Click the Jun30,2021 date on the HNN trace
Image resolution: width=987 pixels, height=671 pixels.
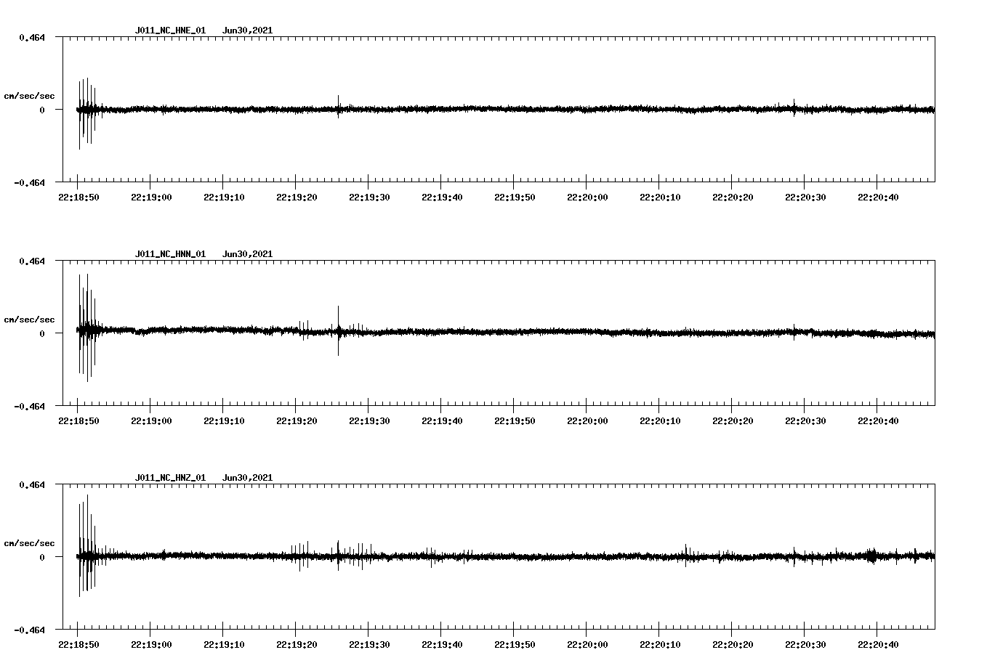(248, 253)
